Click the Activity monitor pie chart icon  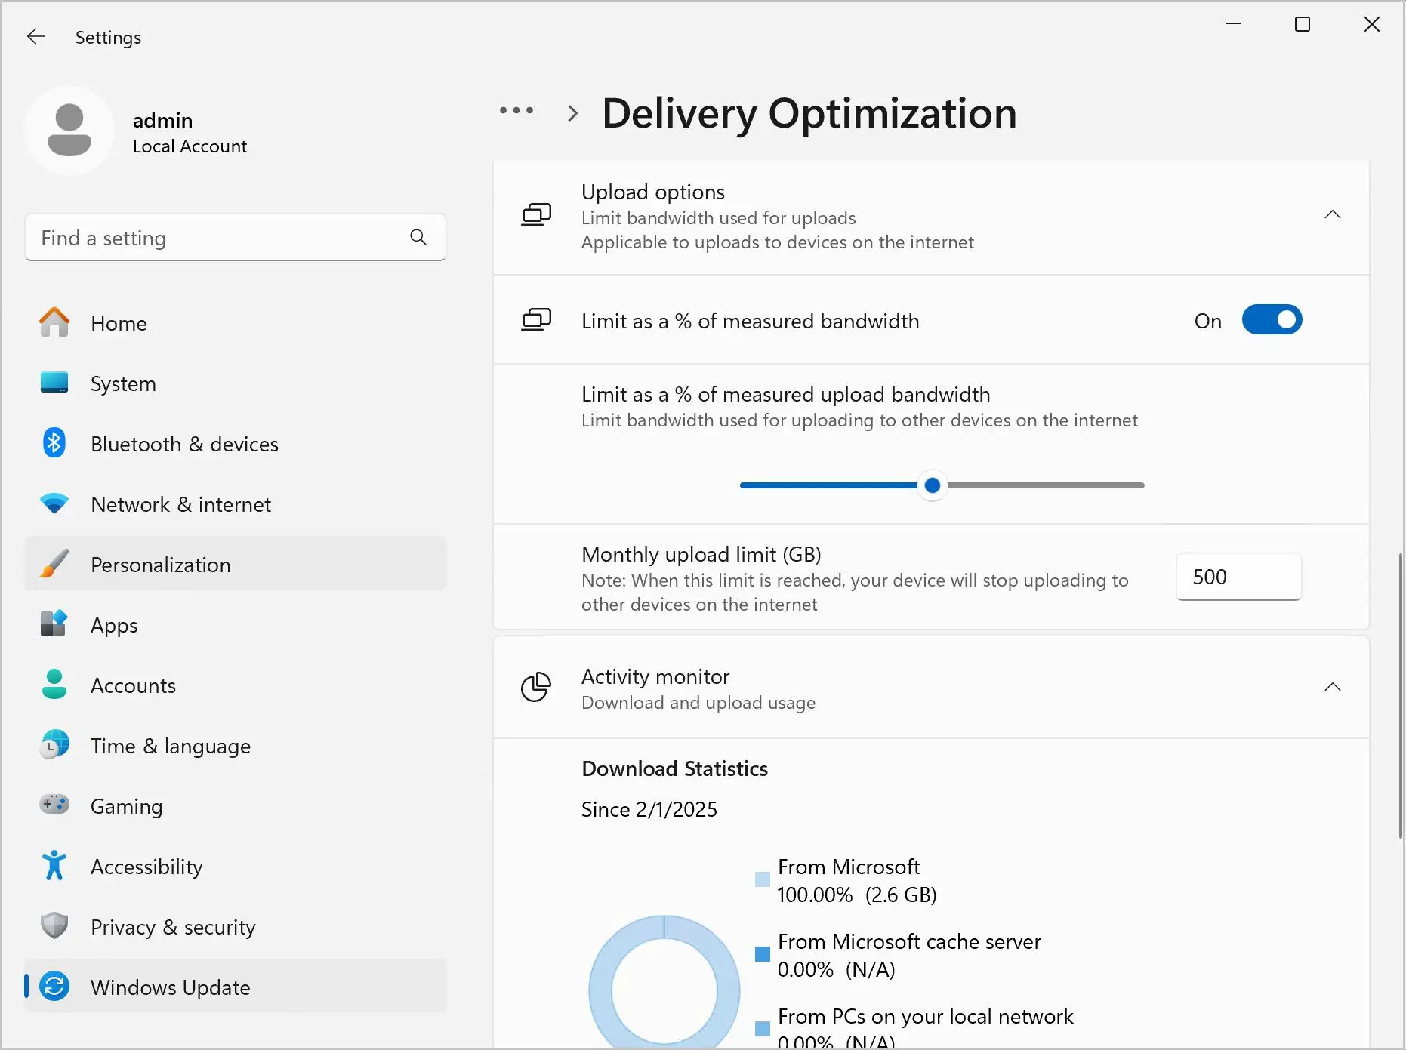coord(536,687)
